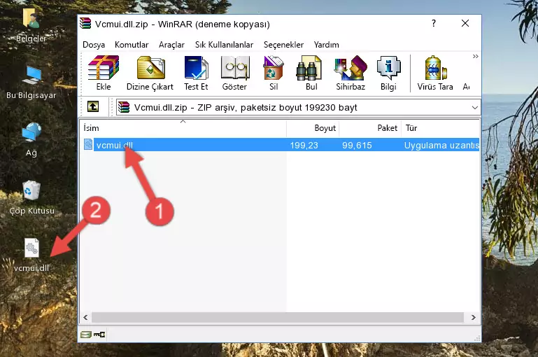Run Test Et on the archive
Viewport: 538px width, 357px height.
(x=196, y=73)
